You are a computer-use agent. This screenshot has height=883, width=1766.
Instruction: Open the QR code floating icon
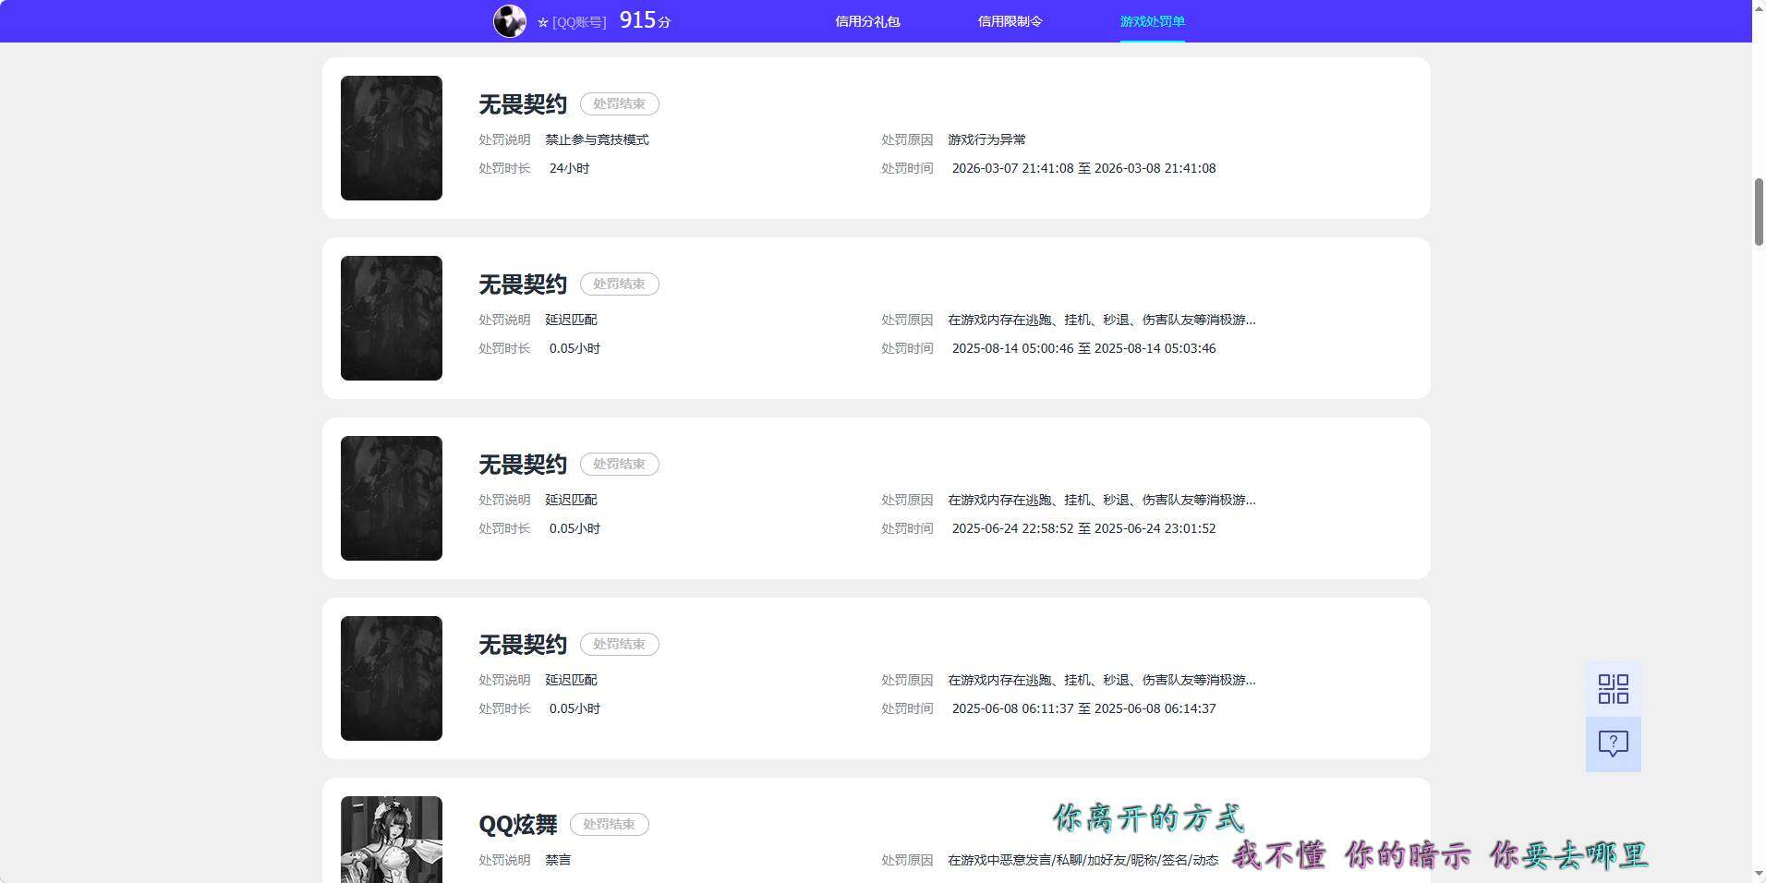click(x=1613, y=689)
